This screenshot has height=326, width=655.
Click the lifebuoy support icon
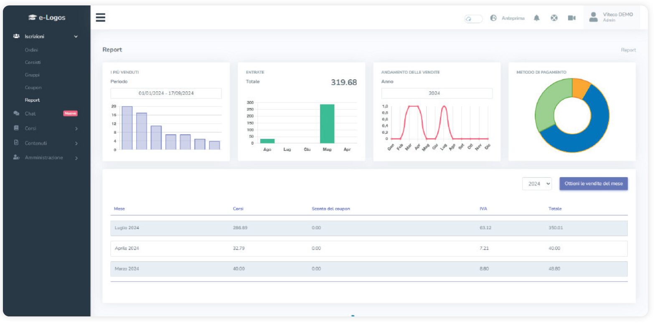pyautogui.click(x=554, y=18)
